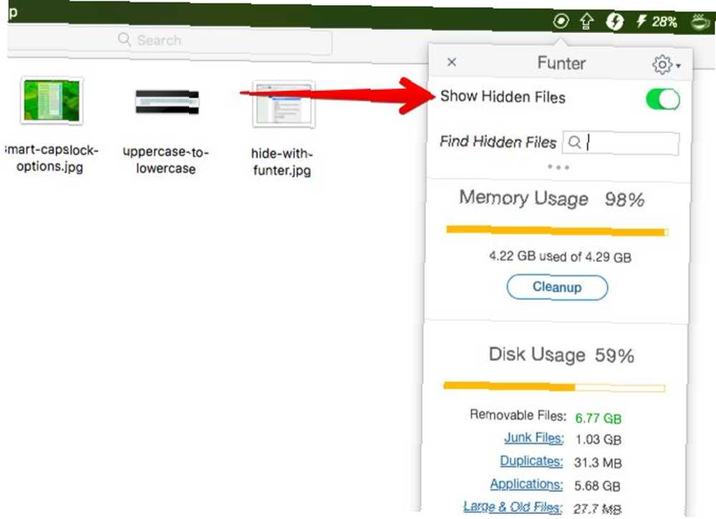716x519 pixels.
Task: Click the Memory Usage 98% heading
Action: click(551, 199)
